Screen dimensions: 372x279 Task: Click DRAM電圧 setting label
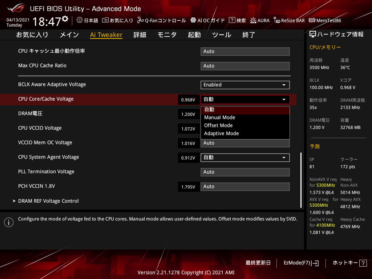click(x=31, y=113)
